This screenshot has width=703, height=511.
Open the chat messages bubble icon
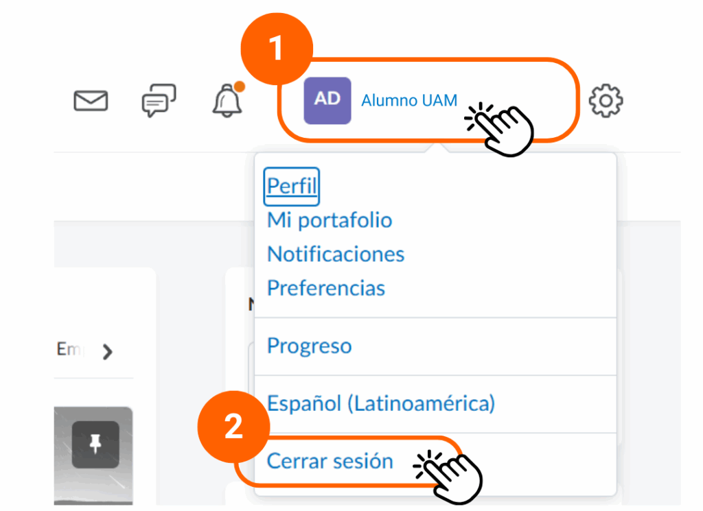point(159,101)
